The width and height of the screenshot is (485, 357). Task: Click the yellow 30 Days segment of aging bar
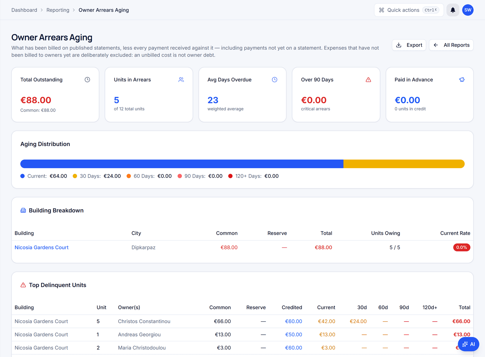tap(404, 164)
